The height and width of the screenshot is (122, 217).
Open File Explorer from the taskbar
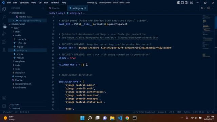(112, 118)
